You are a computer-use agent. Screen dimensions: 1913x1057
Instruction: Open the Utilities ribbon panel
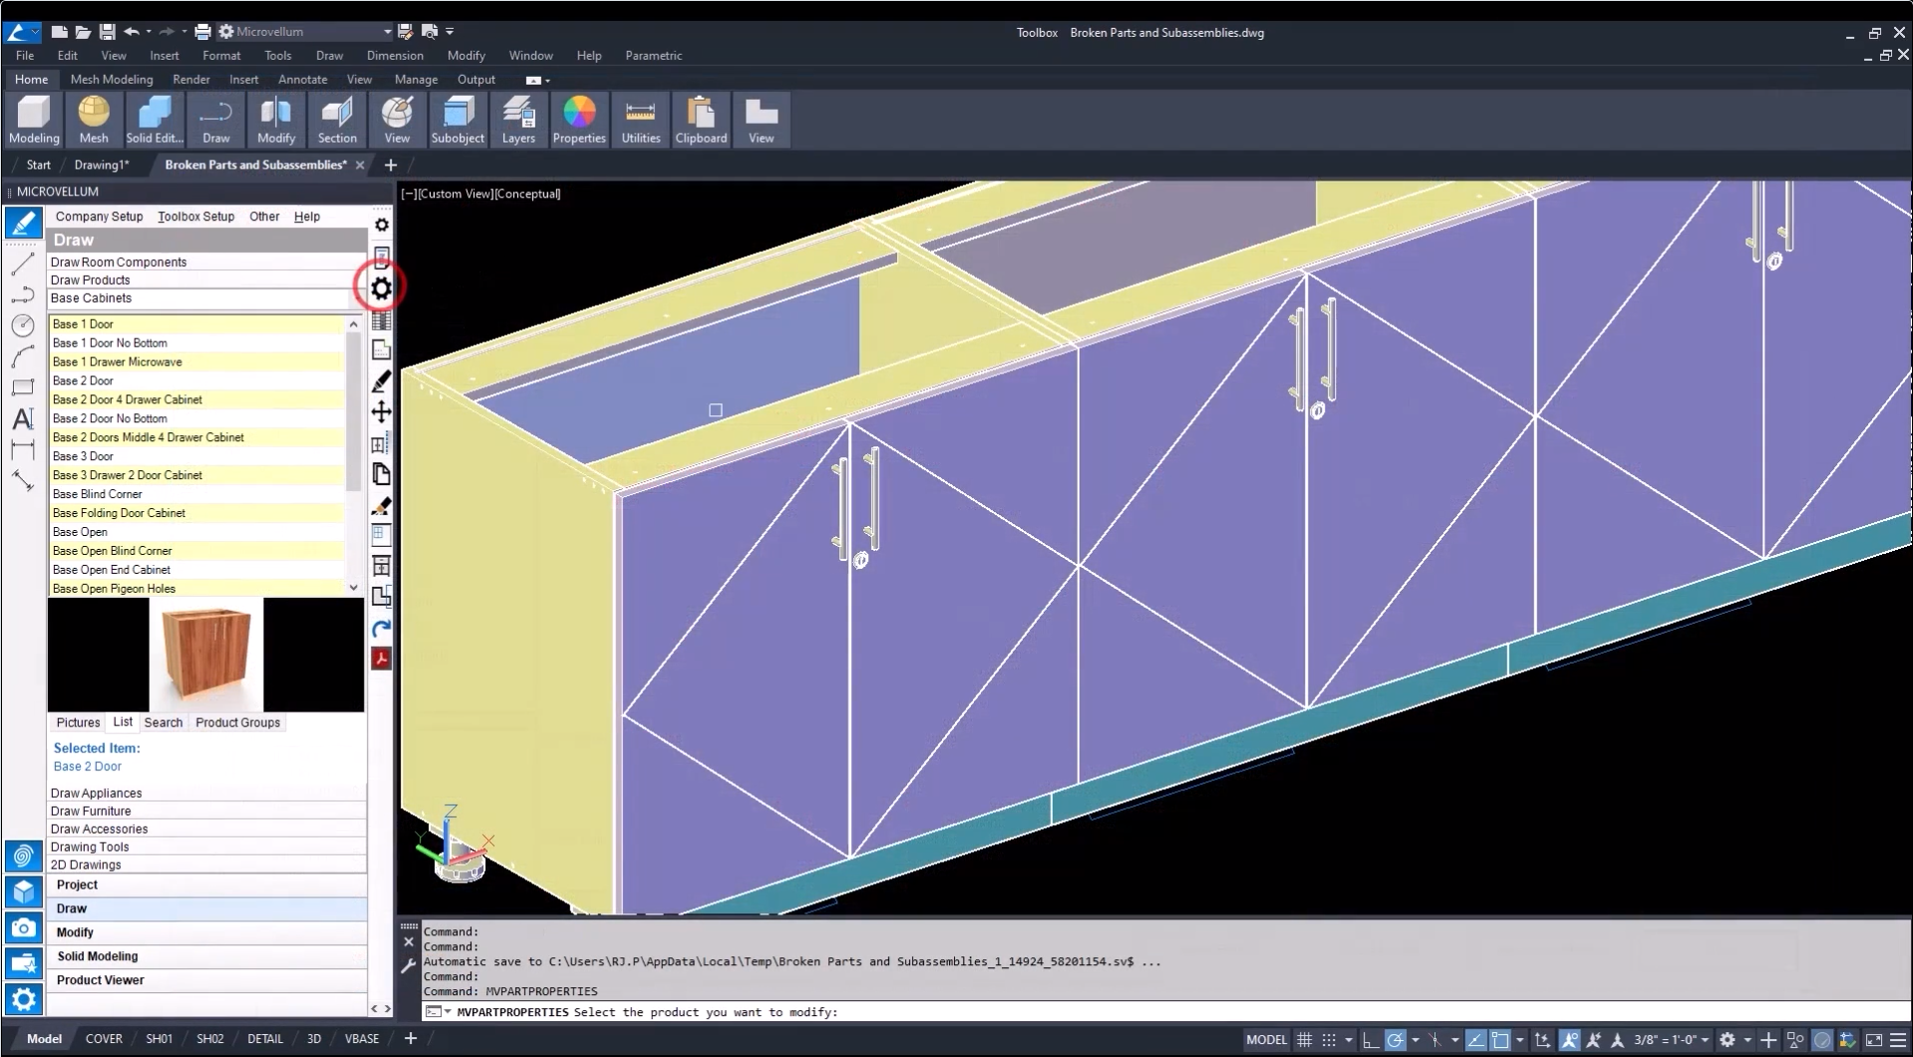(641, 120)
